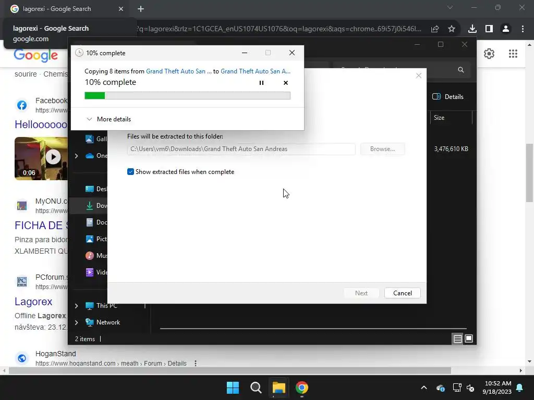Image resolution: width=534 pixels, height=400 pixels.
Task: Open the Lagorex search result link
Action: tap(33, 302)
